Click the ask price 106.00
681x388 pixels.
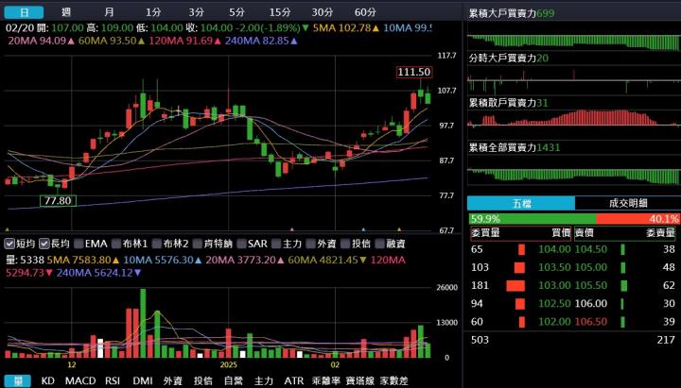[591, 303]
